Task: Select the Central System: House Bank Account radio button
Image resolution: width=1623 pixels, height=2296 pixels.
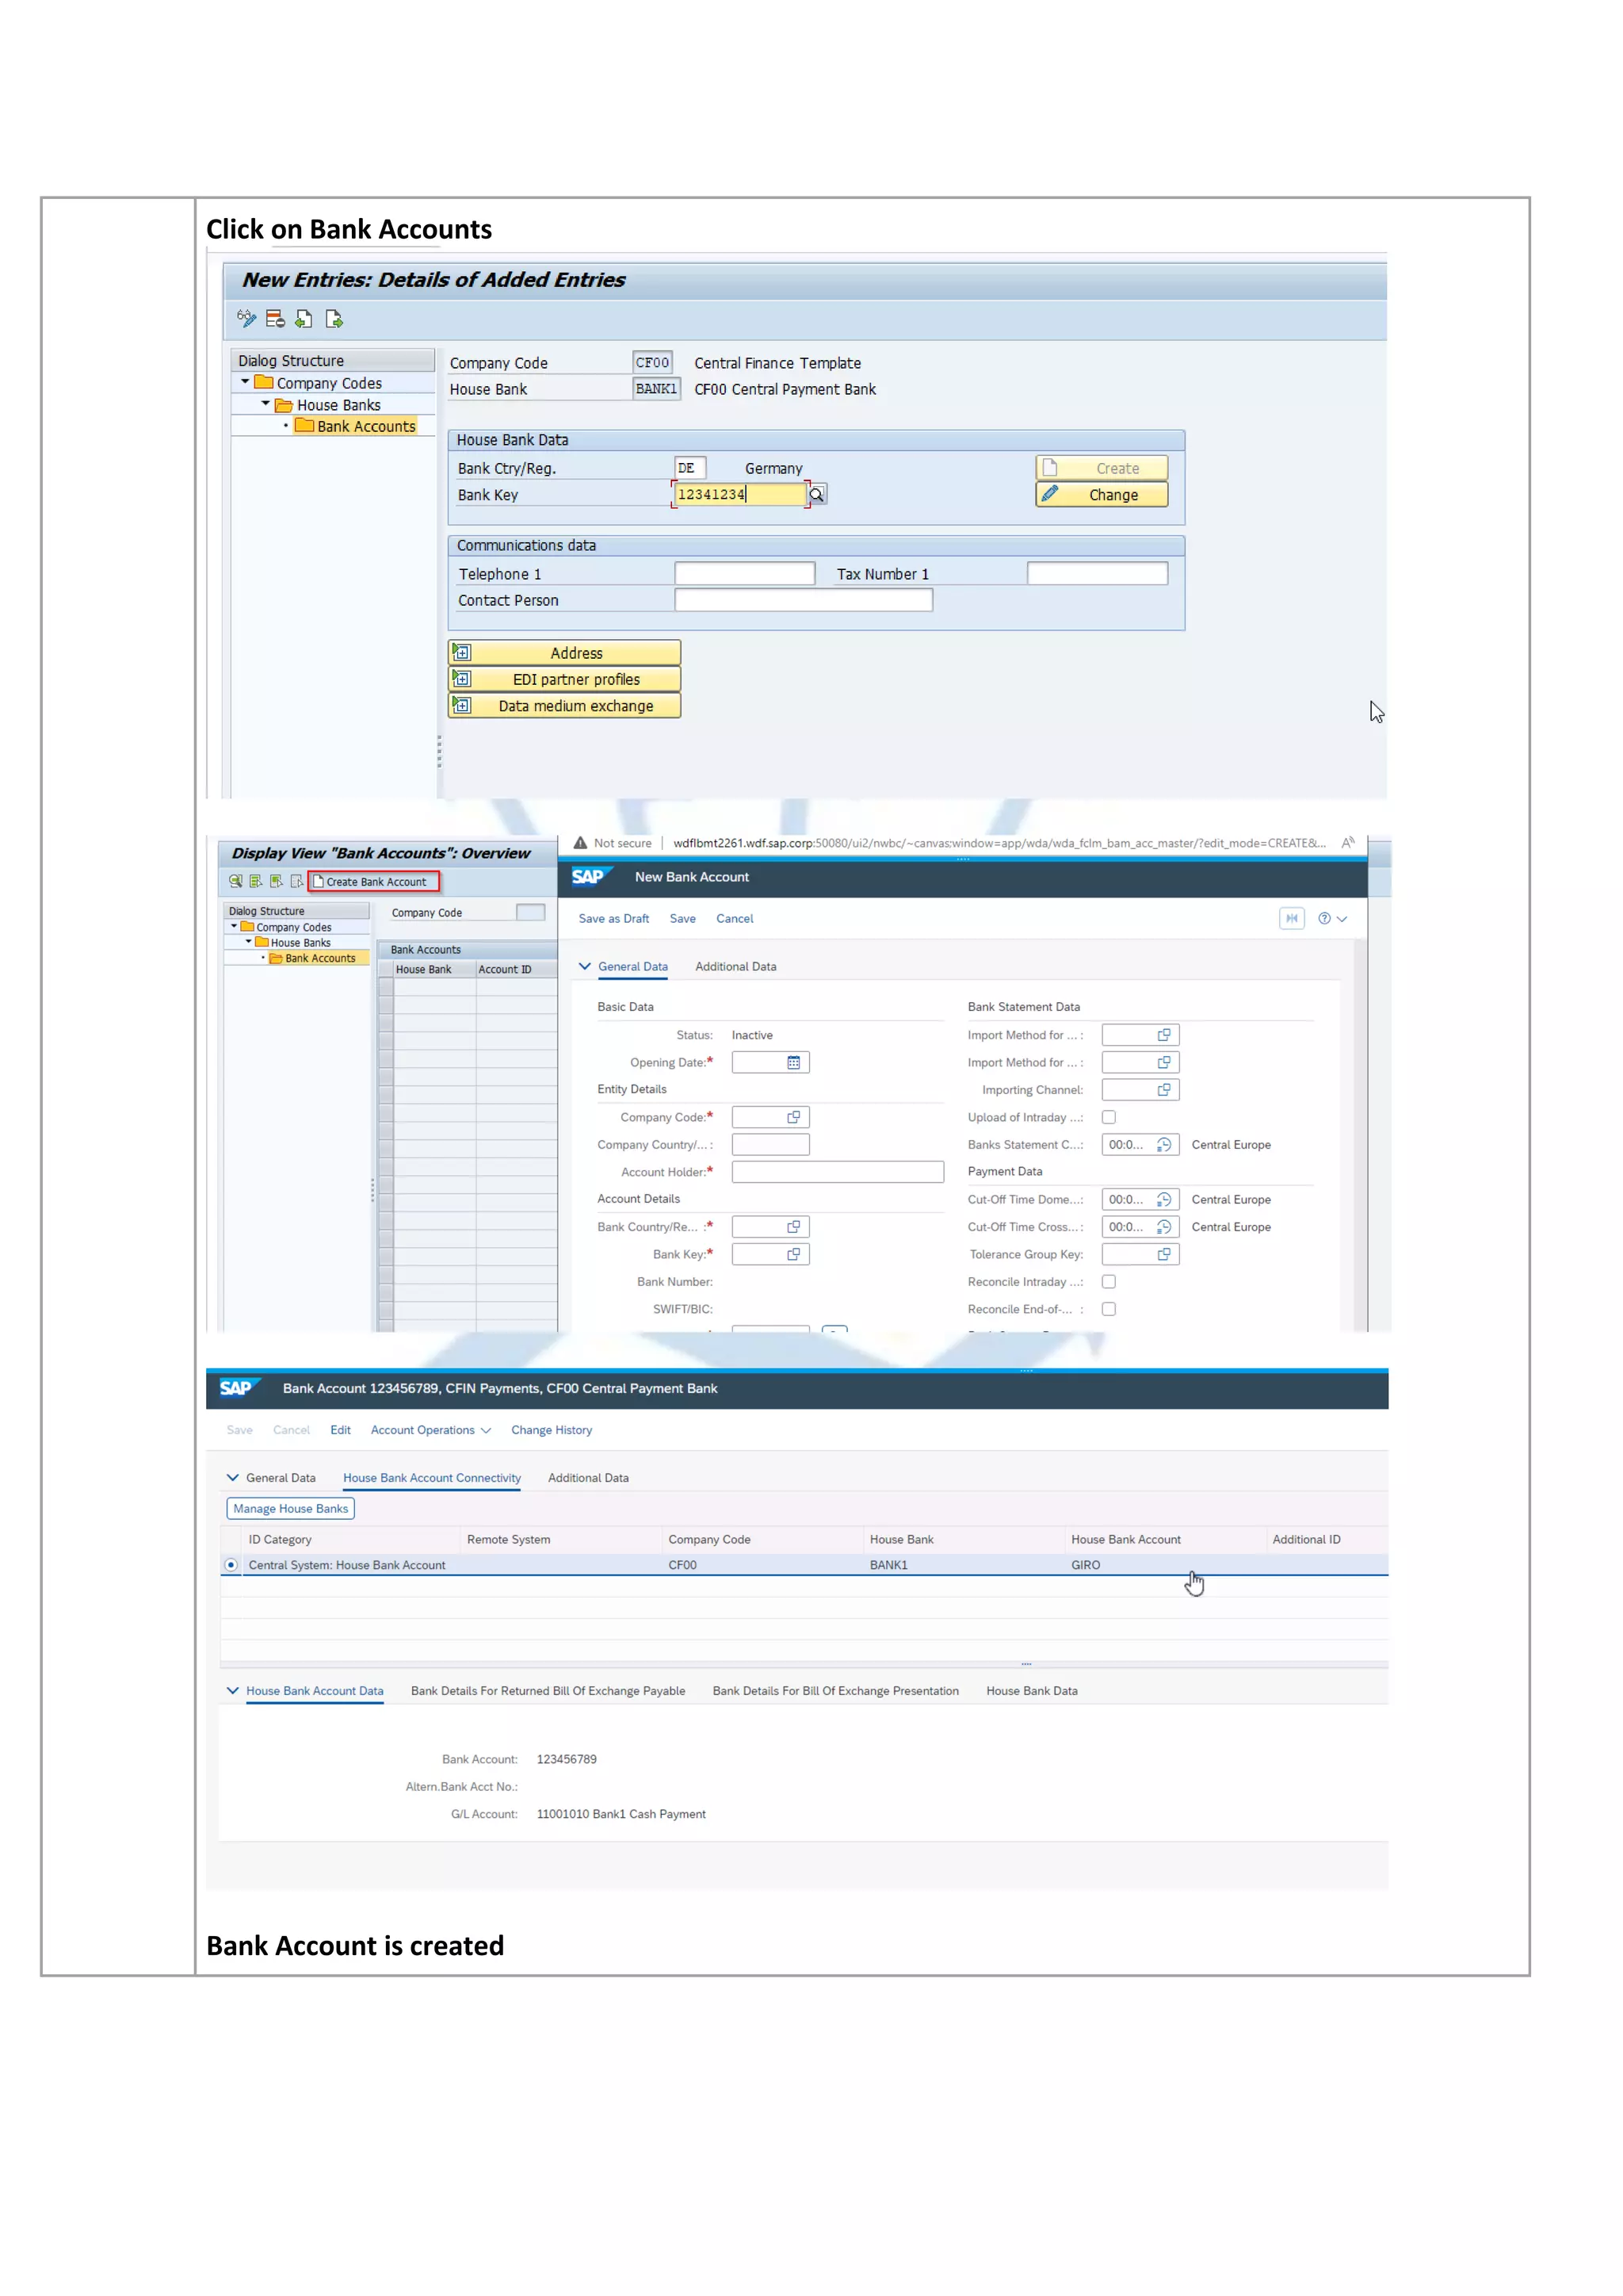Action: click(231, 1565)
